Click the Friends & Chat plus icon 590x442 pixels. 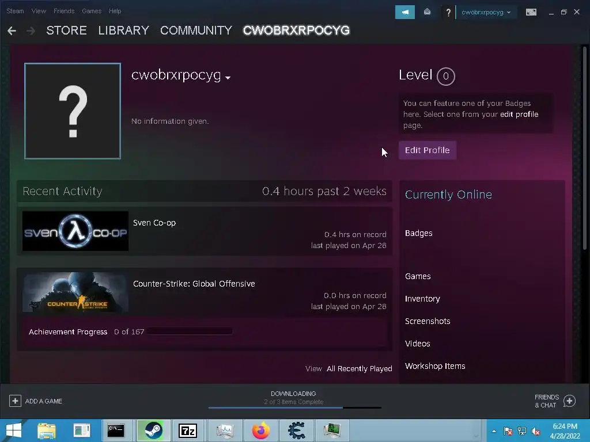pos(569,401)
